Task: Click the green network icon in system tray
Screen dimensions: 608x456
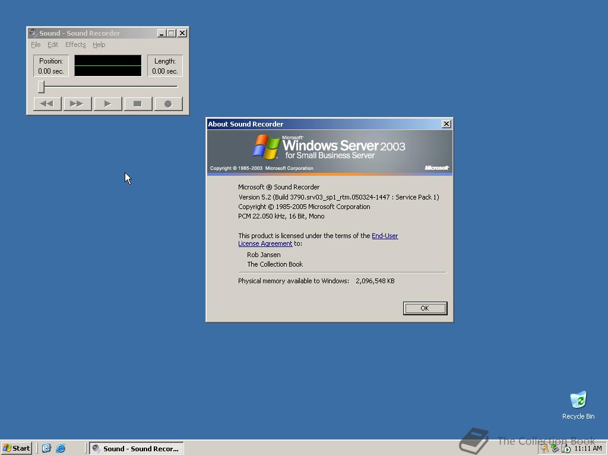Action: click(x=555, y=449)
